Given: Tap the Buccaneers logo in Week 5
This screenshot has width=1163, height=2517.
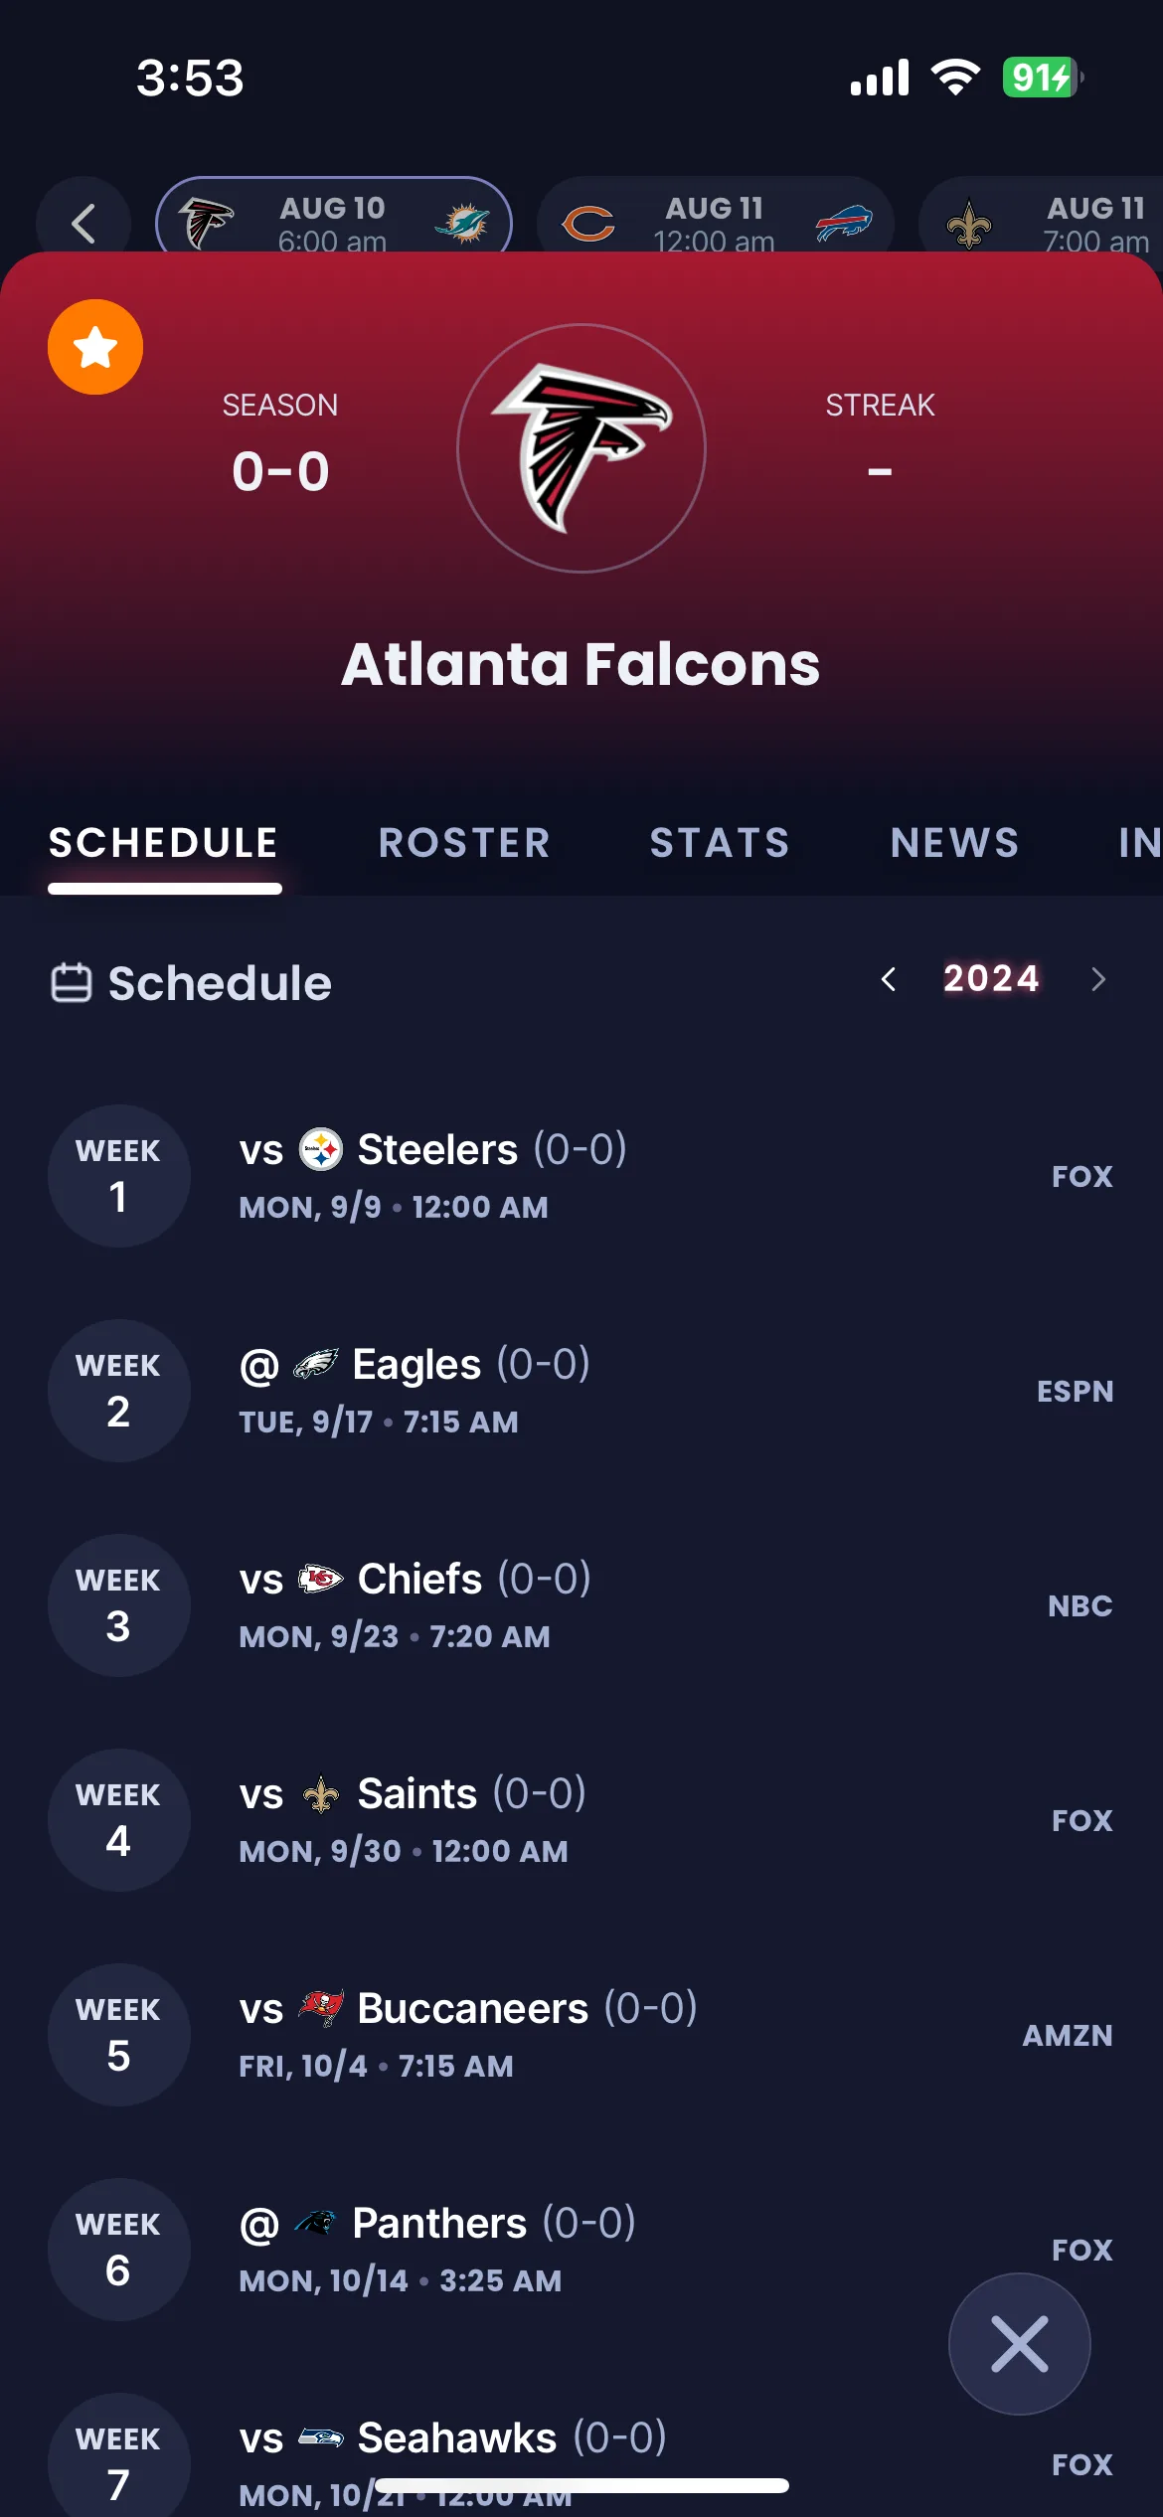Looking at the screenshot, I should [x=321, y=2008].
